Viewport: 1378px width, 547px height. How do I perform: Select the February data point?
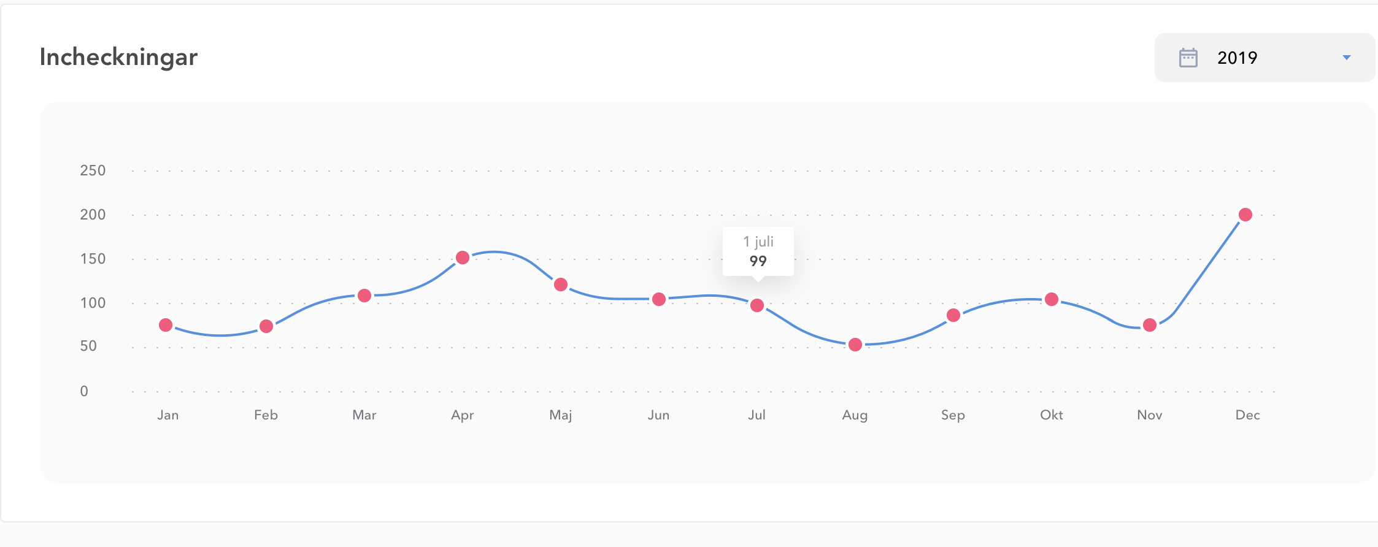point(266,326)
